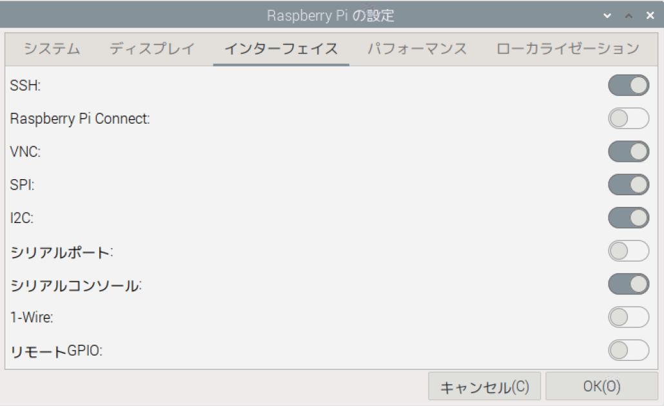Go to the パフォーマンス tab
The height and width of the screenshot is (406, 664).
(x=417, y=49)
